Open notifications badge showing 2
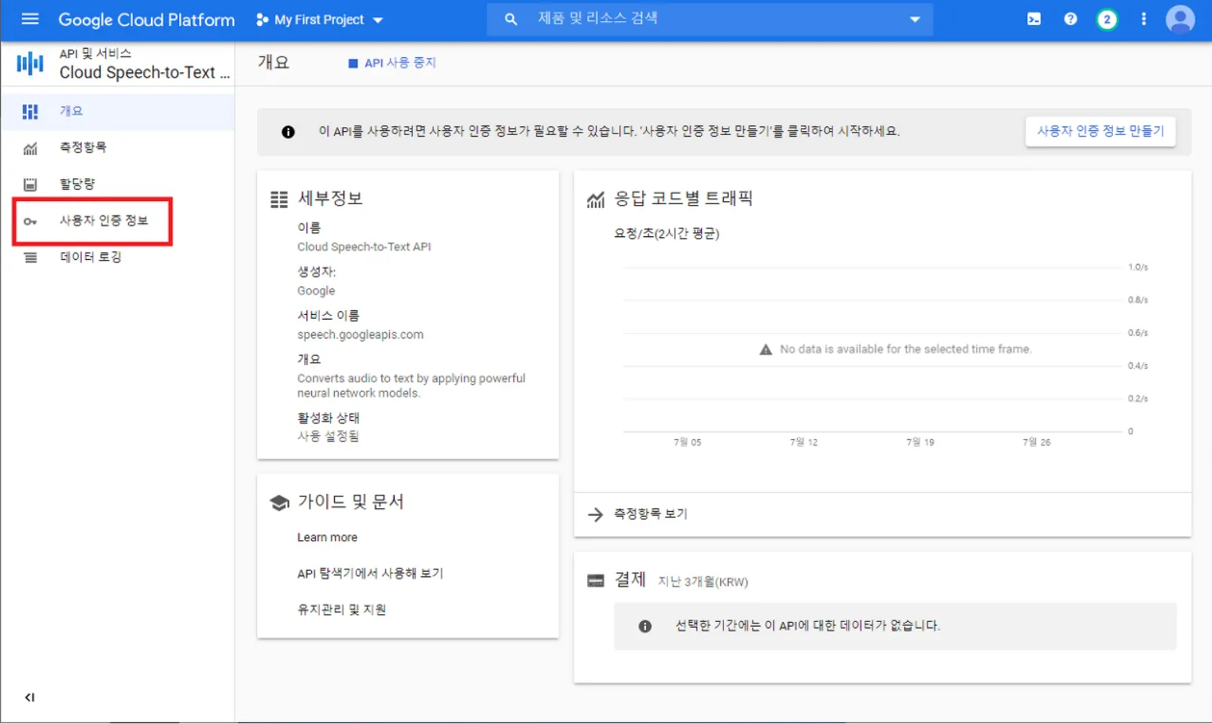1212x724 pixels. [x=1107, y=19]
